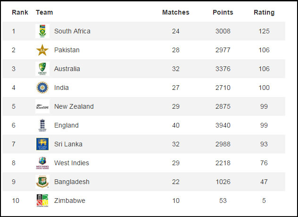Click the Pakistan gold star logo

tap(42, 50)
